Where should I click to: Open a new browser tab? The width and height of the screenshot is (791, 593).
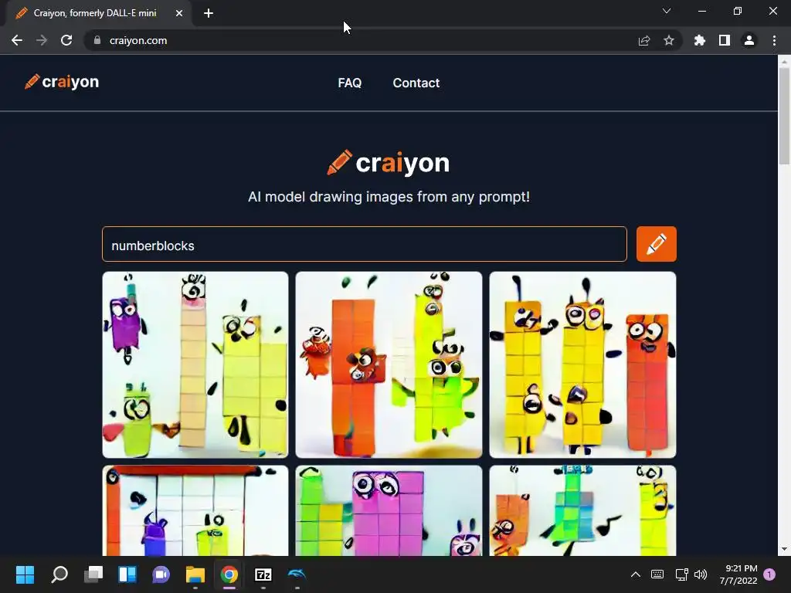pos(209,13)
